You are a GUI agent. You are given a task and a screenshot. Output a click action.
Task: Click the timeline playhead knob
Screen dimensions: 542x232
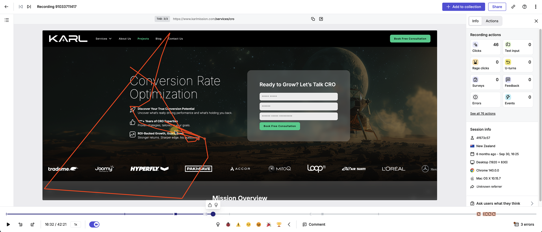[x=213, y=214]
